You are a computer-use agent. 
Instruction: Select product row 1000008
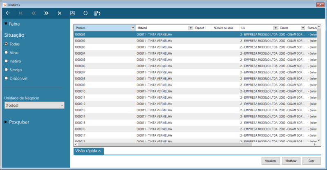[x=195, y=79]
